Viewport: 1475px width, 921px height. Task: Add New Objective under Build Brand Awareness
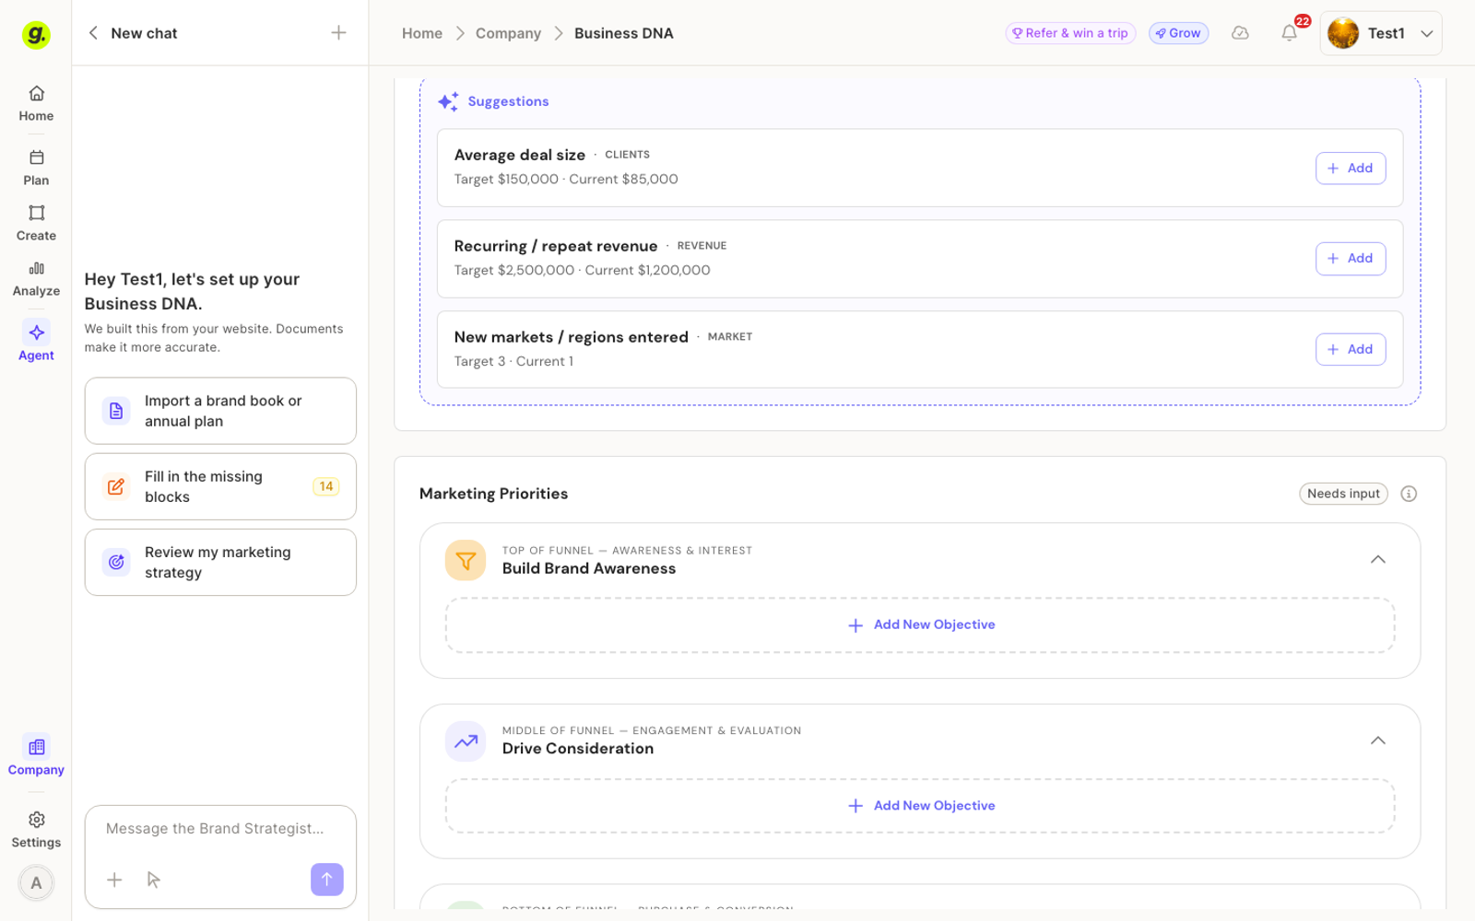(920, 625)
